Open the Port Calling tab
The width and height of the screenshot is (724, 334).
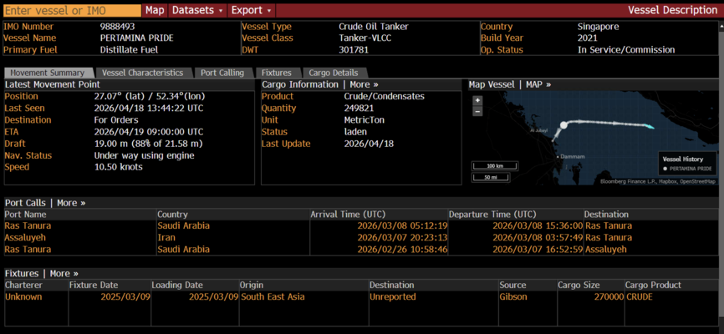point(222,73)
